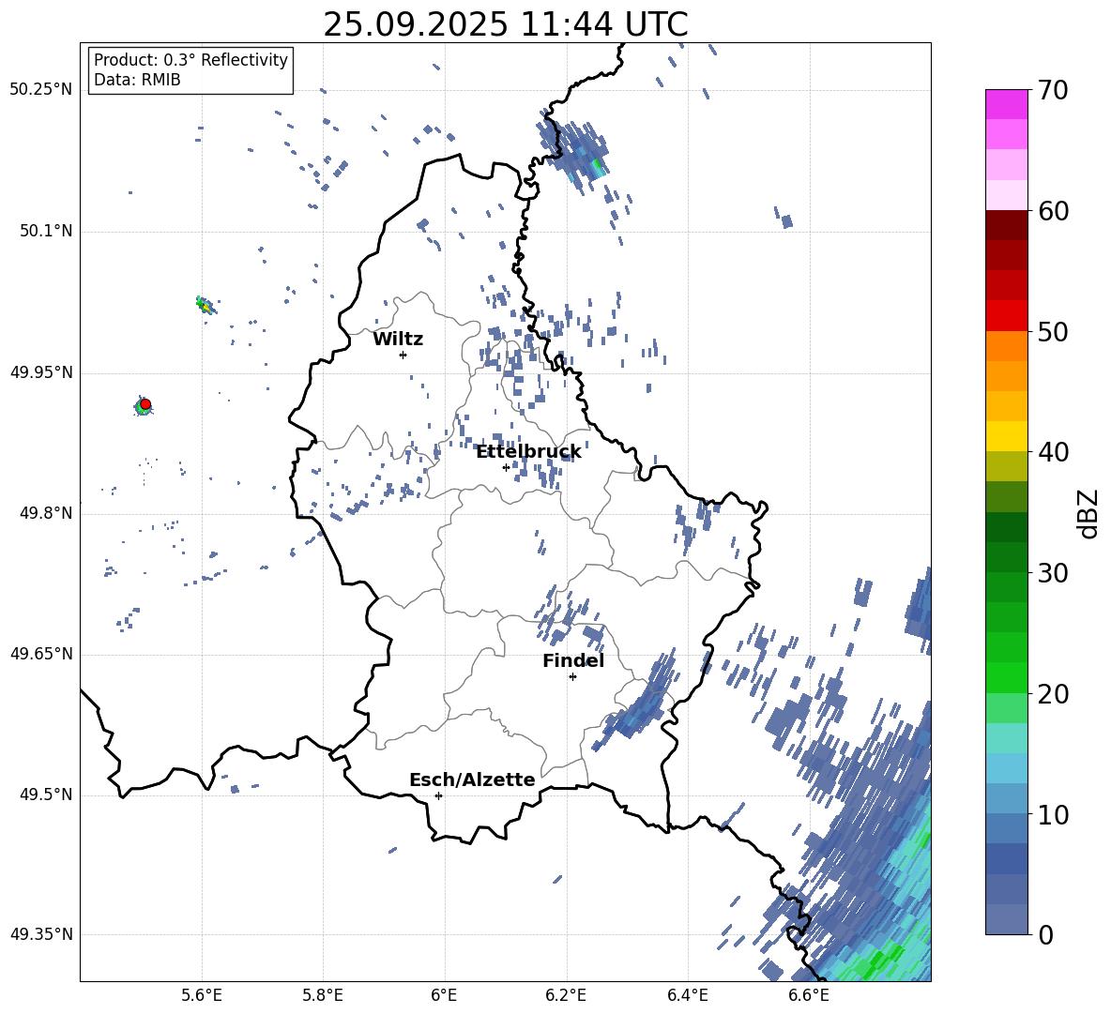Pick the bright red colorbar segment above 50

pos(1006,316)
